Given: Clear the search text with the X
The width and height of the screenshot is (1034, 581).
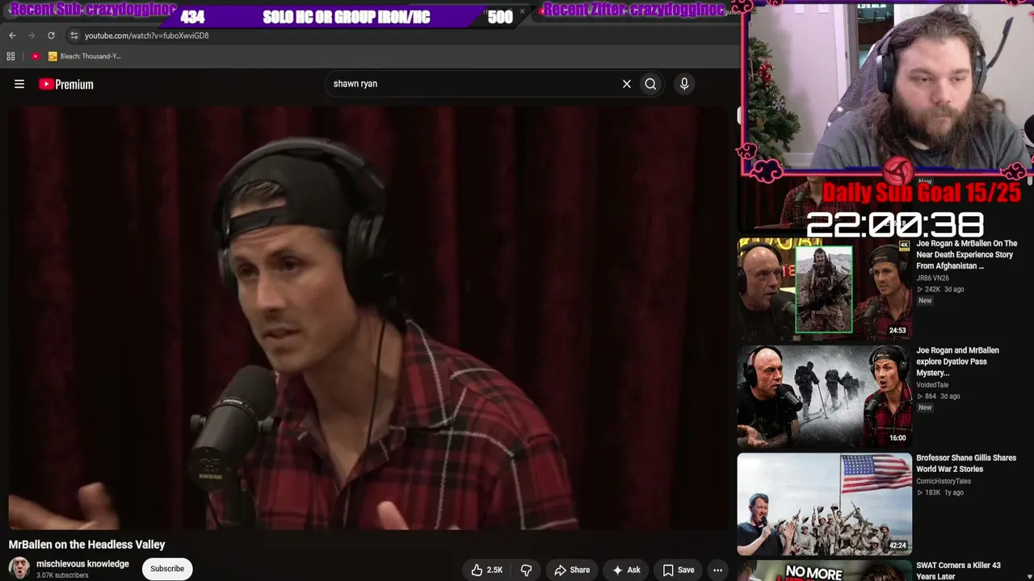Looking at the screenshot, I should click(x=627, y=84).
